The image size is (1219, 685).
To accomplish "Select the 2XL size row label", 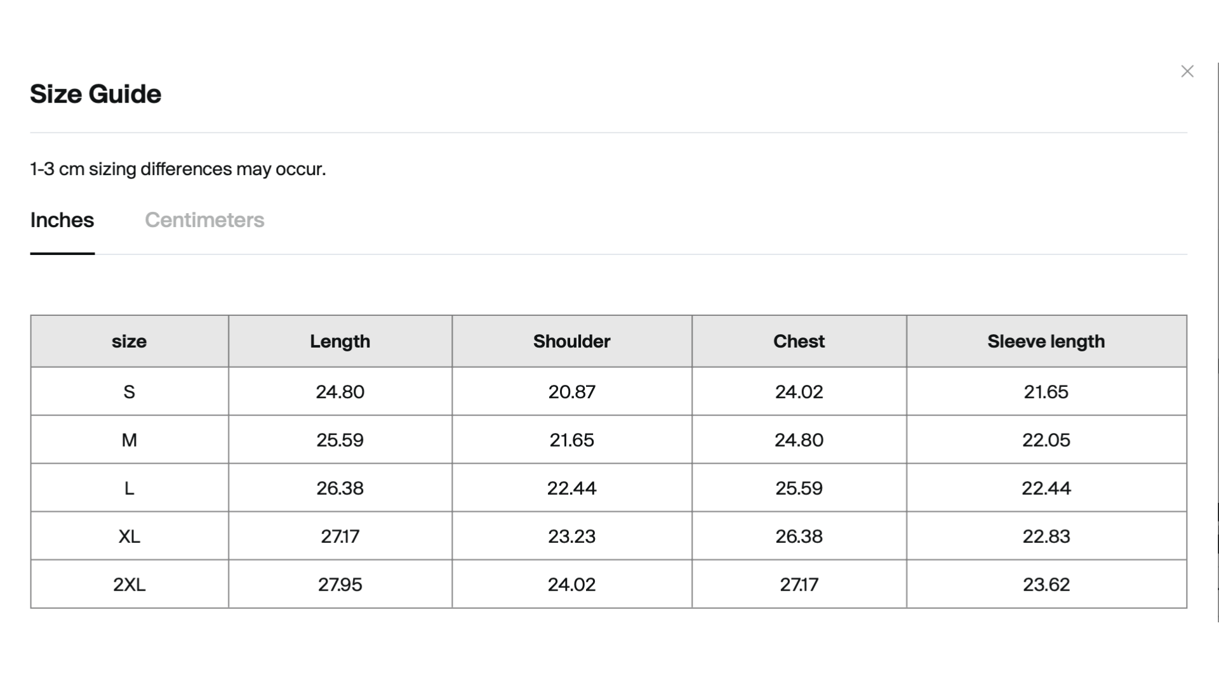I will [x=129, y=585].
